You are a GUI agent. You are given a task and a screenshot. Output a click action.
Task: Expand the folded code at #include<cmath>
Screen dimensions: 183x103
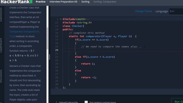(61, 19)
